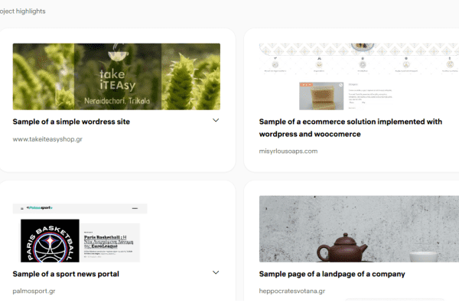Visit the heppocratesvotana.gr link
The image size is (459, 306).
click(x=292, y=291)
